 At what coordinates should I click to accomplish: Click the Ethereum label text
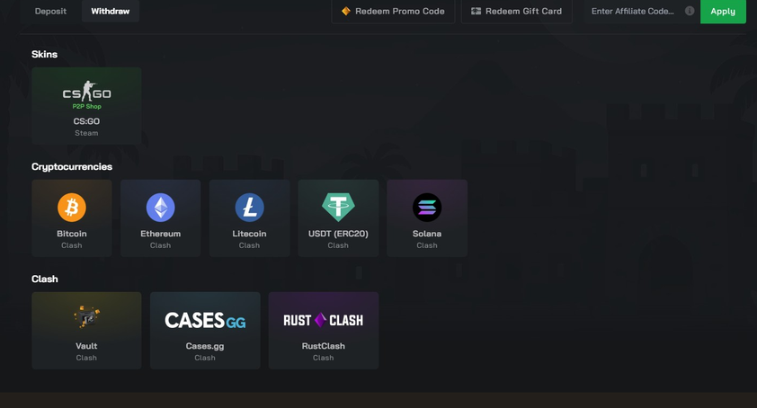(x=160, y=234)
